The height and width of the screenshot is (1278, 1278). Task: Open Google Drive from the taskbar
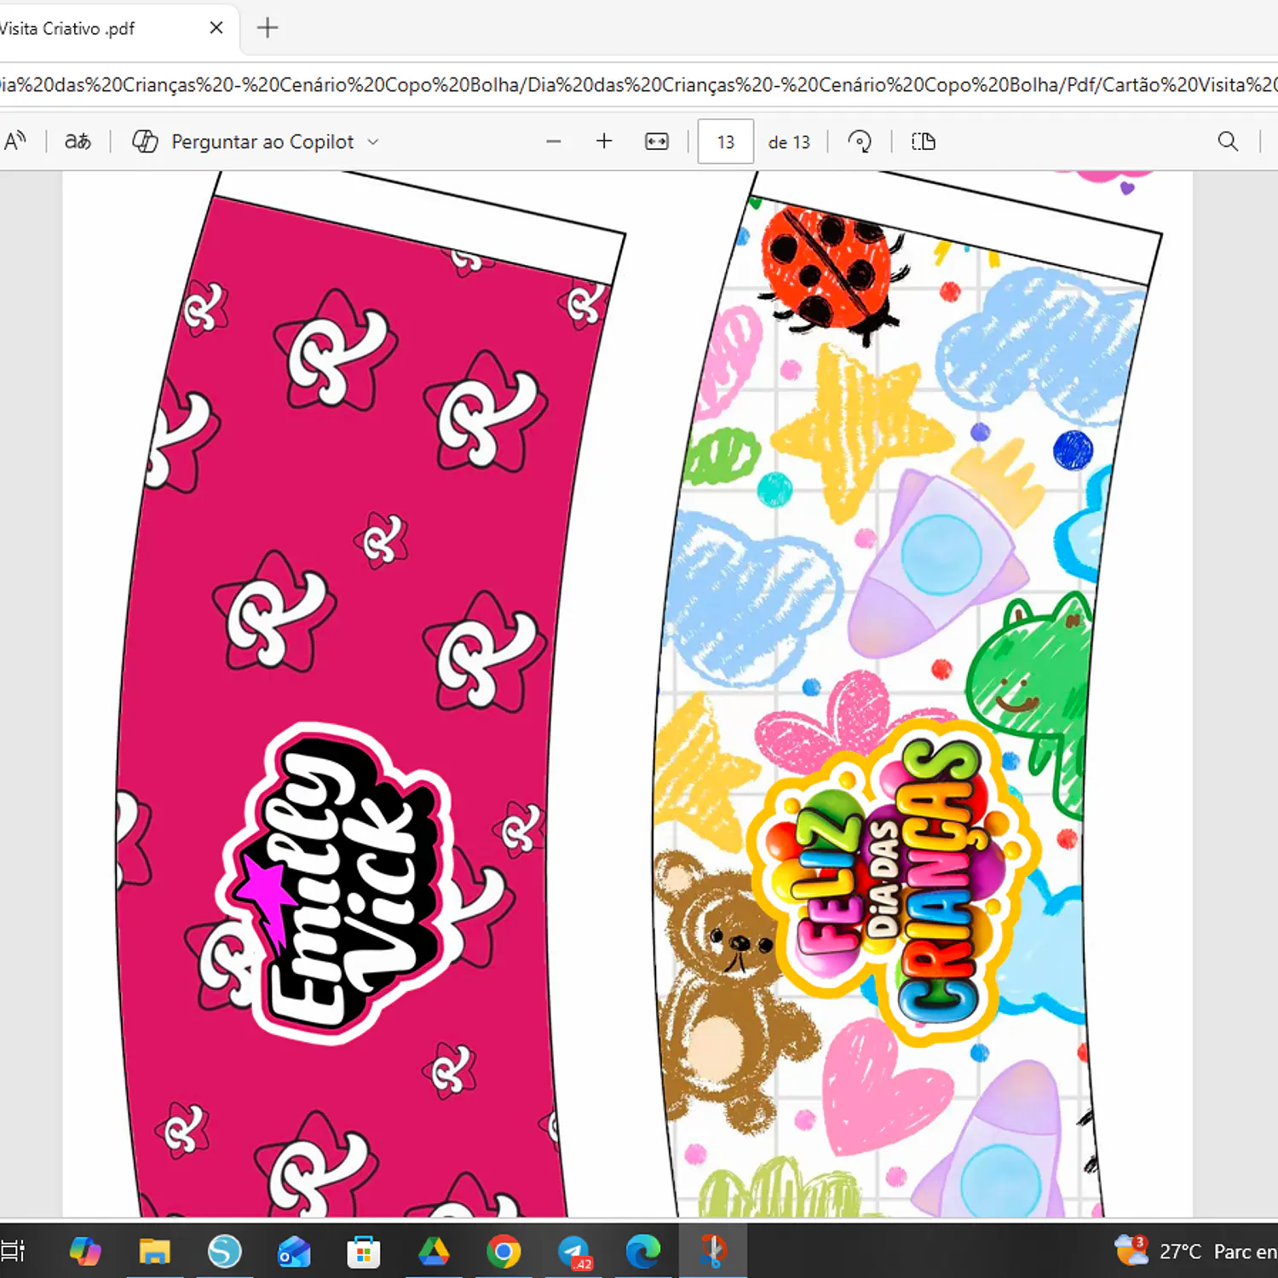click(434, 1251)
